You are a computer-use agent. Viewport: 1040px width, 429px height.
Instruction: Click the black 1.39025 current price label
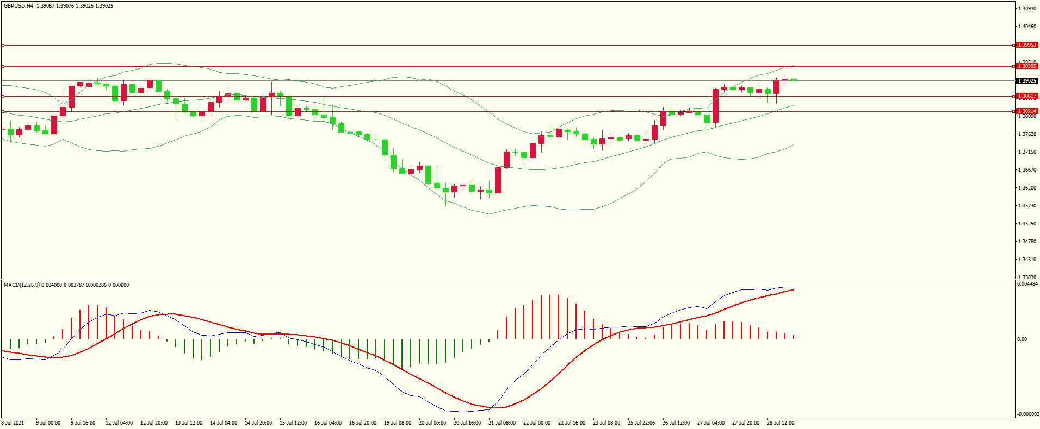coord(1027,81)
